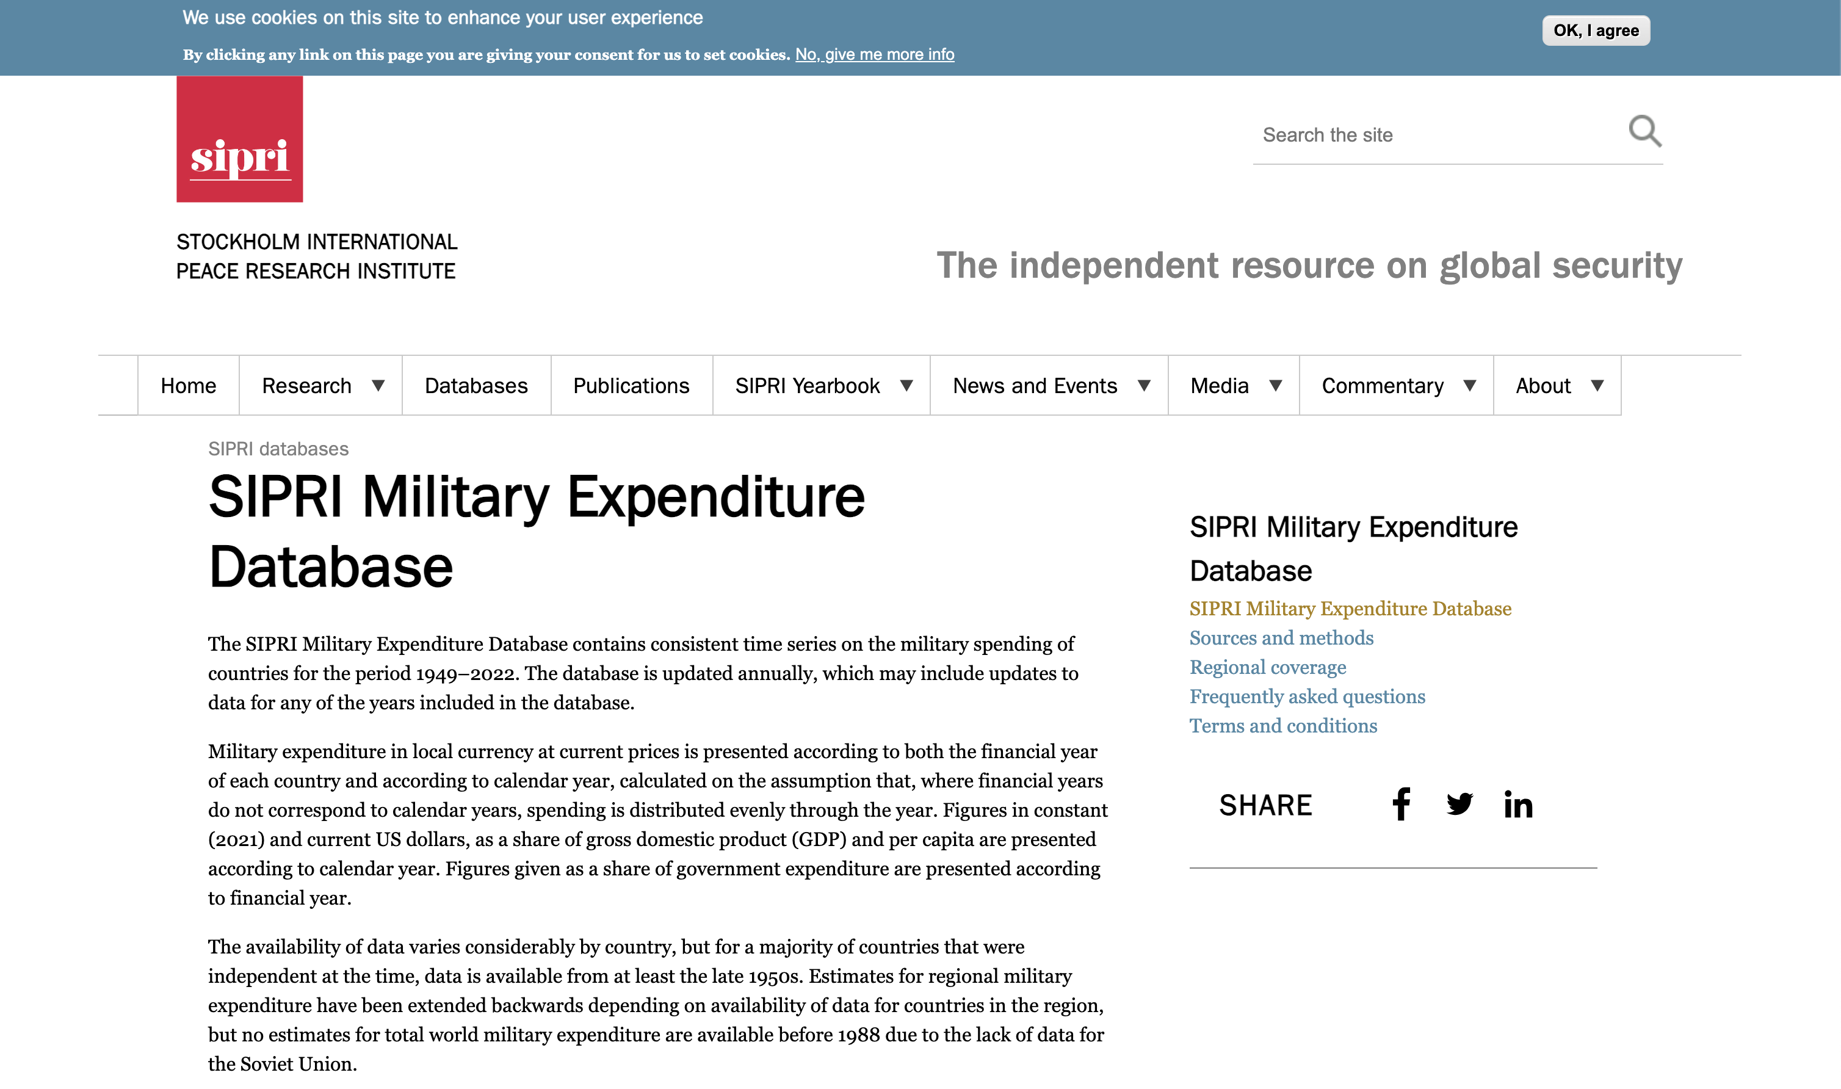
Task: Open No, give me more info link
Action: coord(875,54)
